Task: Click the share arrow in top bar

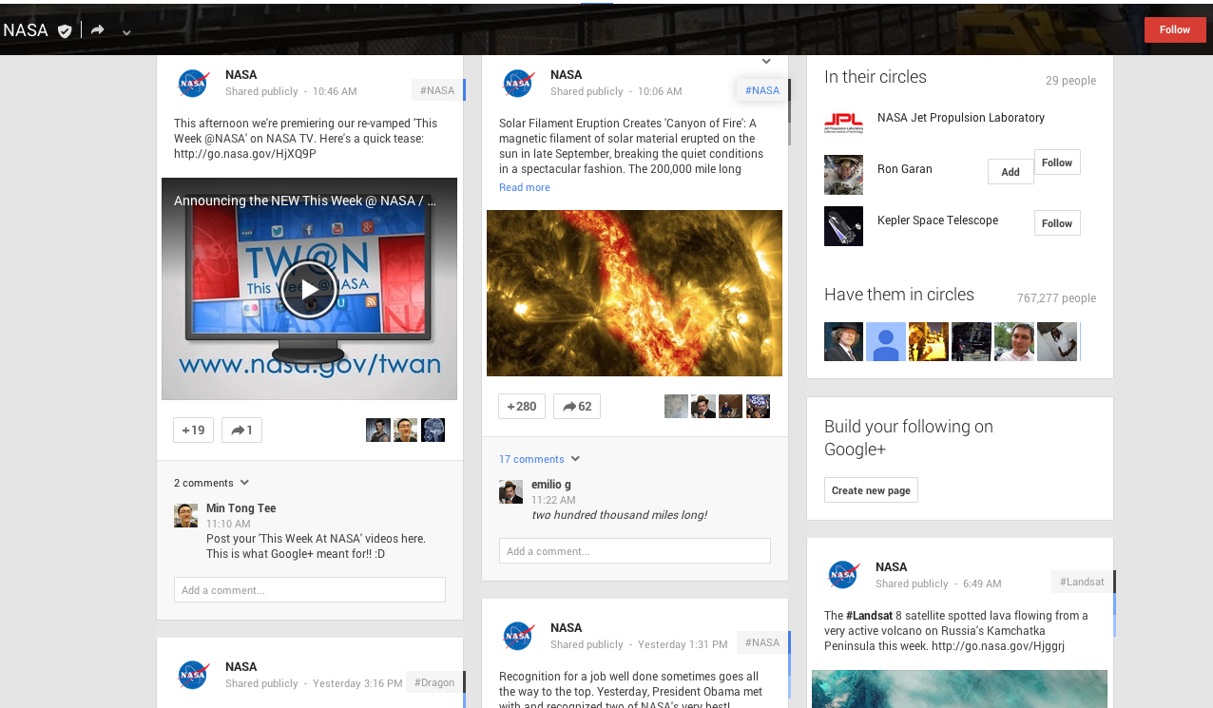Action: (x=98, y=30)
